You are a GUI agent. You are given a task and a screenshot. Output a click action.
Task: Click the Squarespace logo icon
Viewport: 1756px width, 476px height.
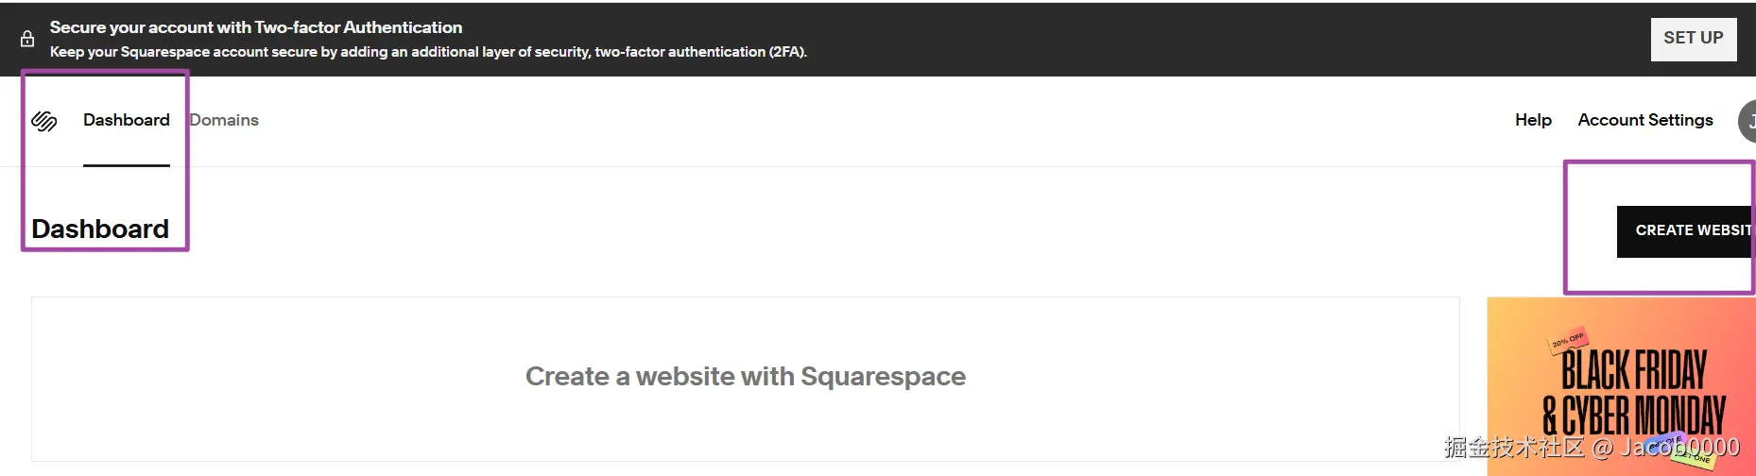coord(44,121)
